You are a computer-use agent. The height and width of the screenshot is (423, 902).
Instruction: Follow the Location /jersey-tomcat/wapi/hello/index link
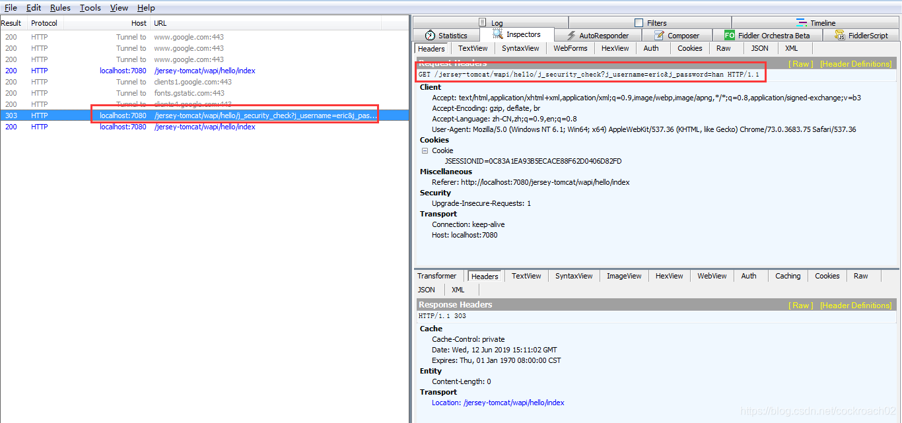click(498, 403)
